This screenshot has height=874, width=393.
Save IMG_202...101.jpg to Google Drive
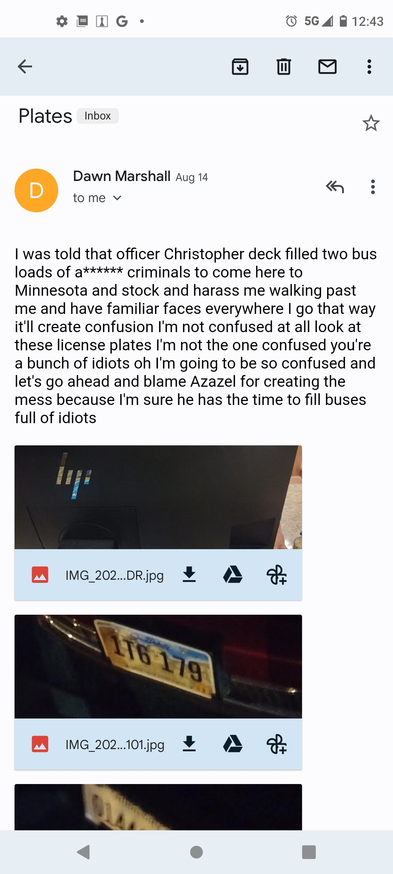tap(233, 744)
